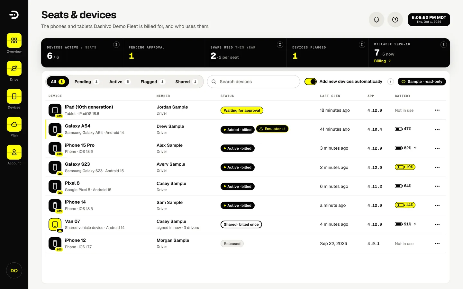Screen dimensions: 463x289
Task: Click the Dashivo logo icon
Action: (x=14, y=15)
